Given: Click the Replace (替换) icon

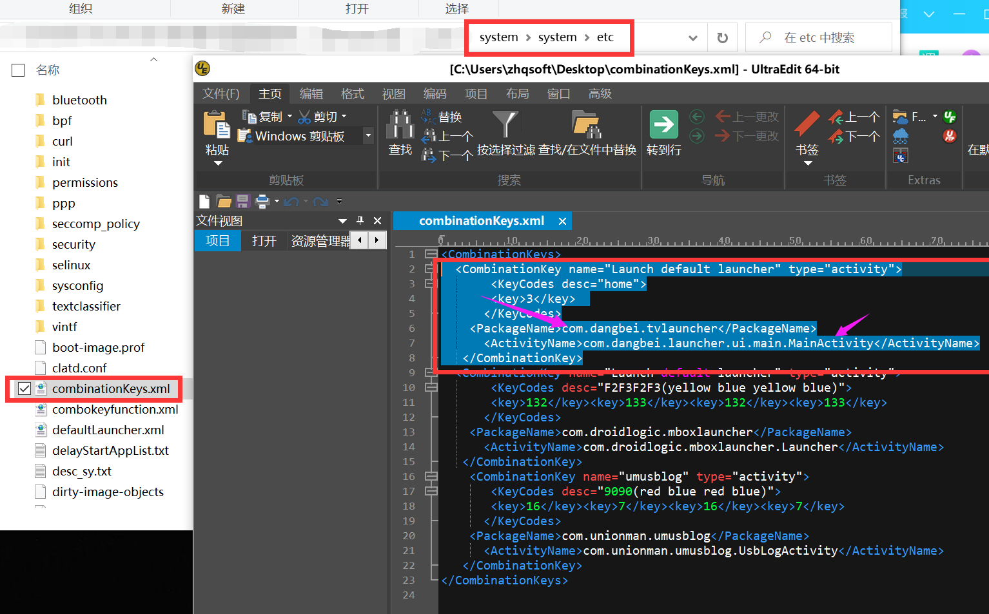Looking at the screenshot, I should [429, 117].
